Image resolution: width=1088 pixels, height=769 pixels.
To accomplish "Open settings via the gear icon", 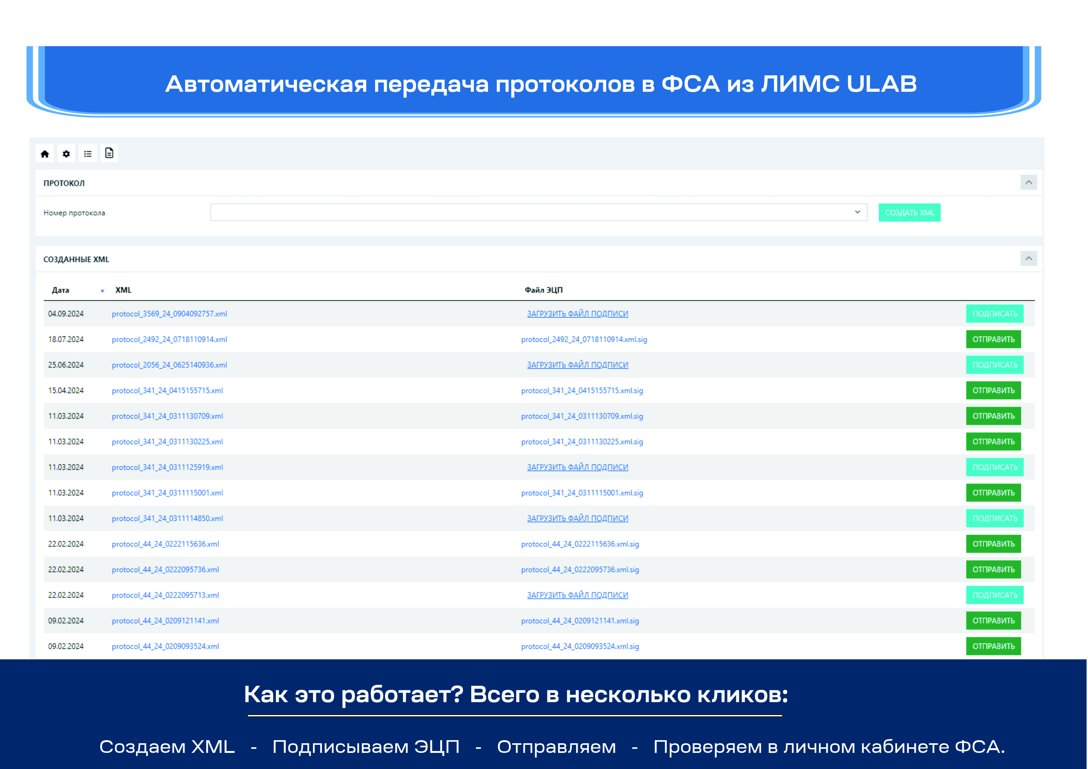I will coord(66,154).
